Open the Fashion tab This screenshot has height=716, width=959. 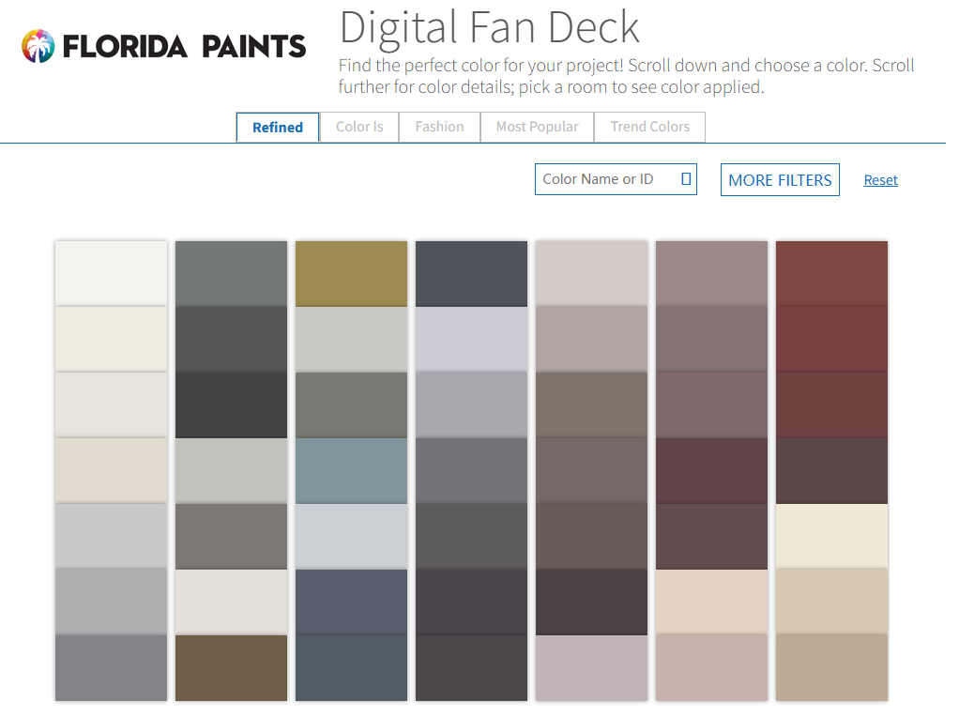click(439, 127)
